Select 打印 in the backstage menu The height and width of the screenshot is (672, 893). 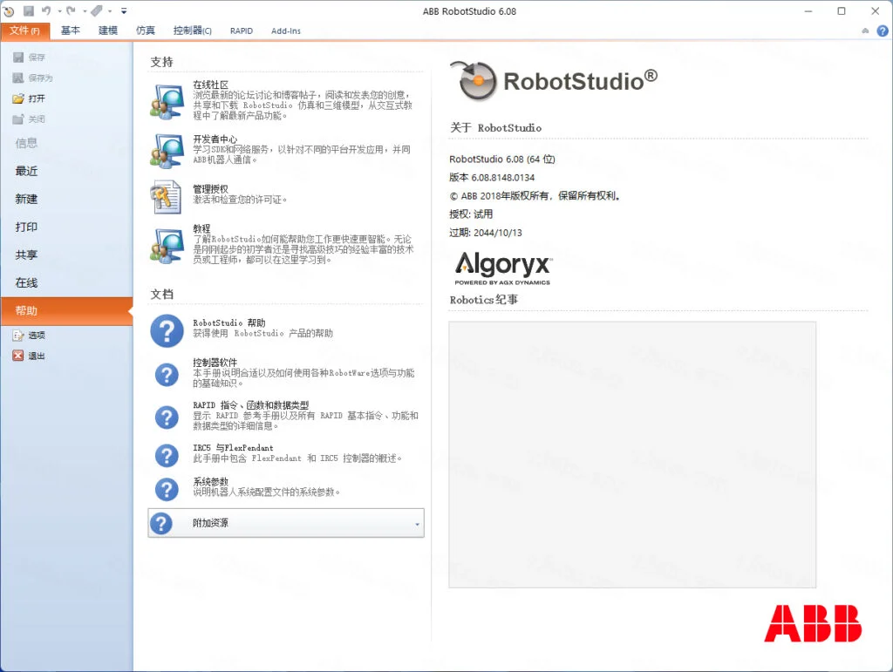coord(26,227)
